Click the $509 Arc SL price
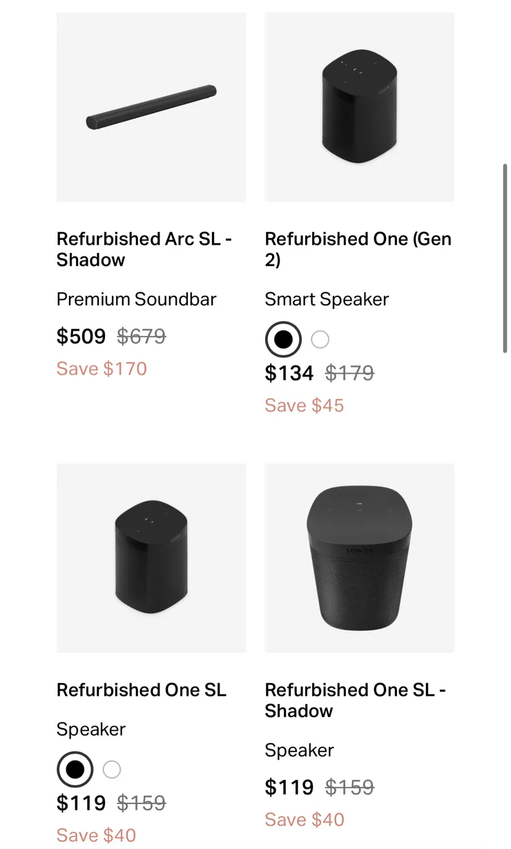Screen dimensions: 511x849 coord(81,336)
